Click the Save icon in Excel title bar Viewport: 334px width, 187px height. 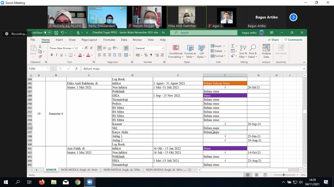tap(56, 33)
